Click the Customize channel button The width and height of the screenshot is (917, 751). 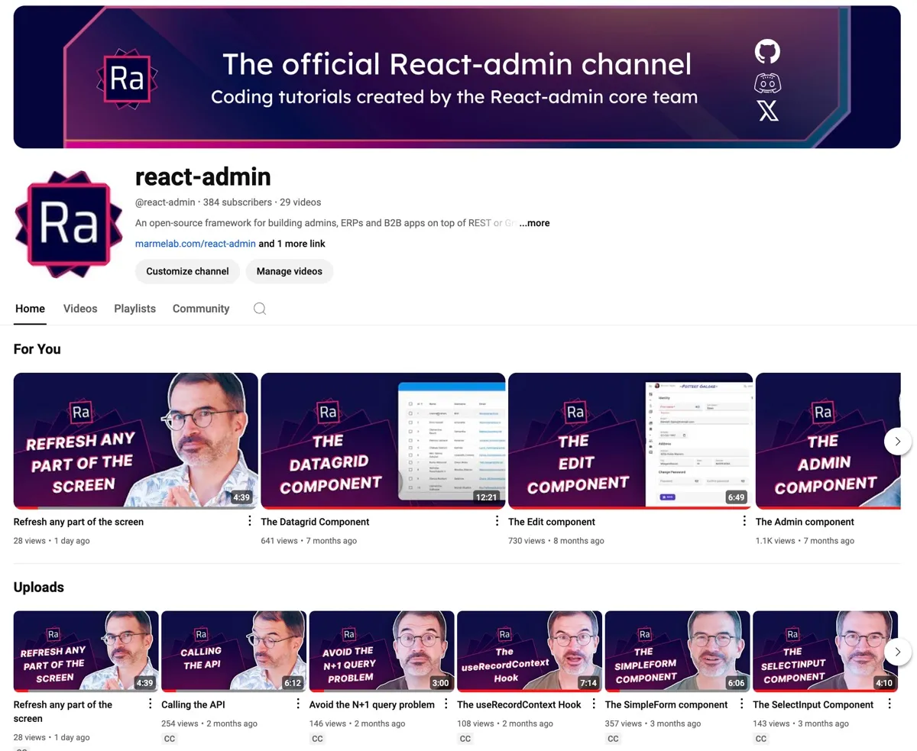pos(187,271)
